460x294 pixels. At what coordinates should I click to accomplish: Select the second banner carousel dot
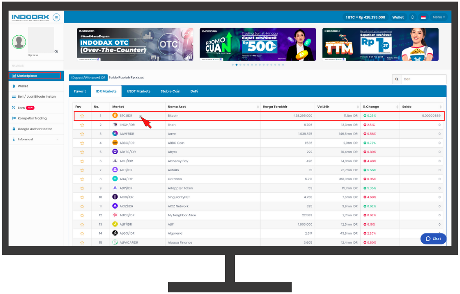coord(237,65)
